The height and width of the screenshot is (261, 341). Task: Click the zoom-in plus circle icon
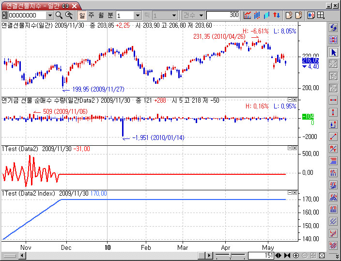(296, 255)
